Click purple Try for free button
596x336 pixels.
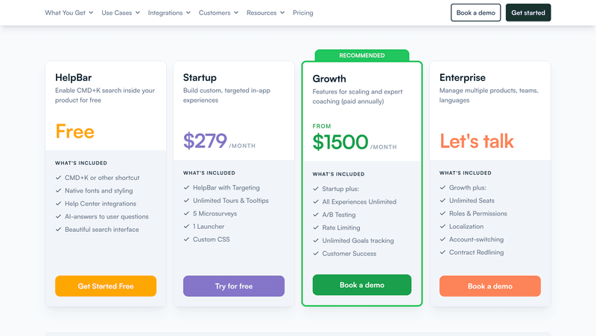click(x=234, y=286)
